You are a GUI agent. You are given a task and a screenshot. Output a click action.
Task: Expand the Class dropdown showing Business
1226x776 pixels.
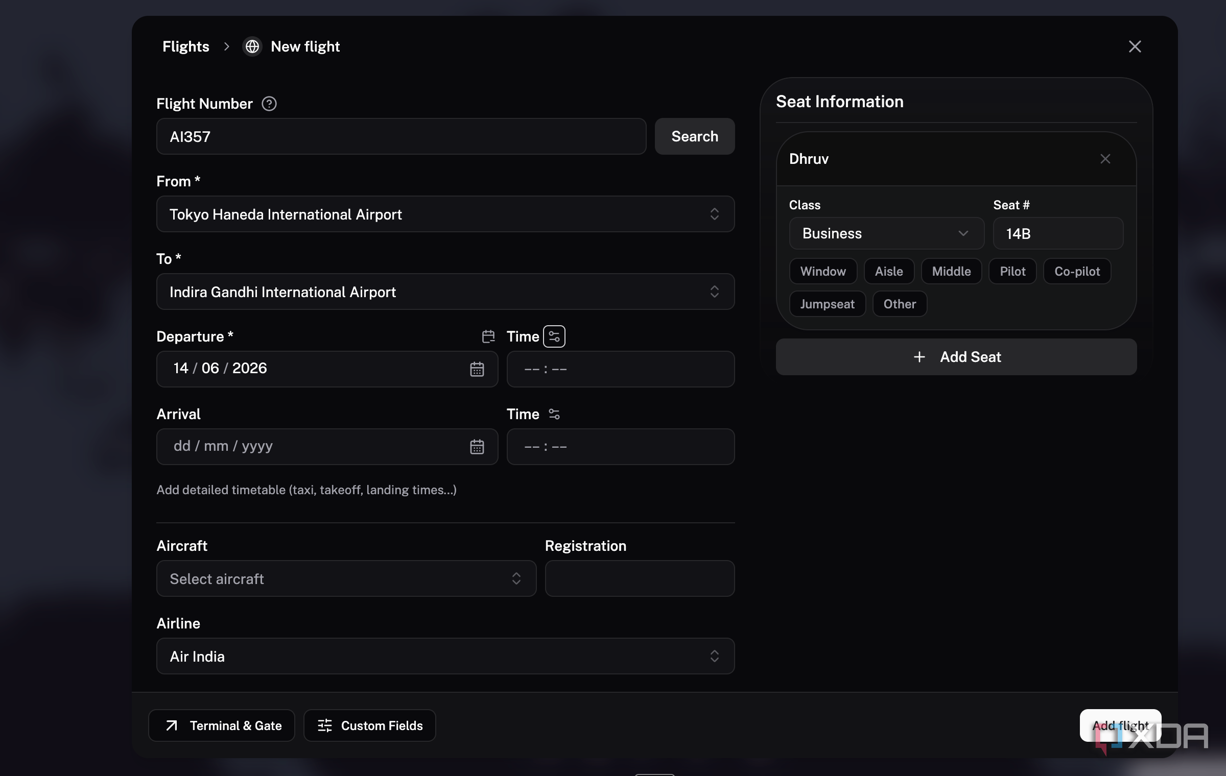coord(886,233)
